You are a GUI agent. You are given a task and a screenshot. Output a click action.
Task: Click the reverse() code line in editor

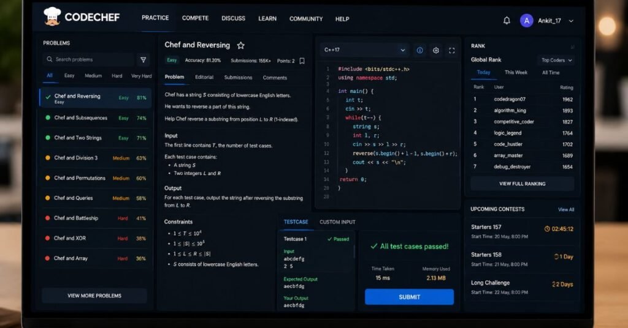click(405, 154)
